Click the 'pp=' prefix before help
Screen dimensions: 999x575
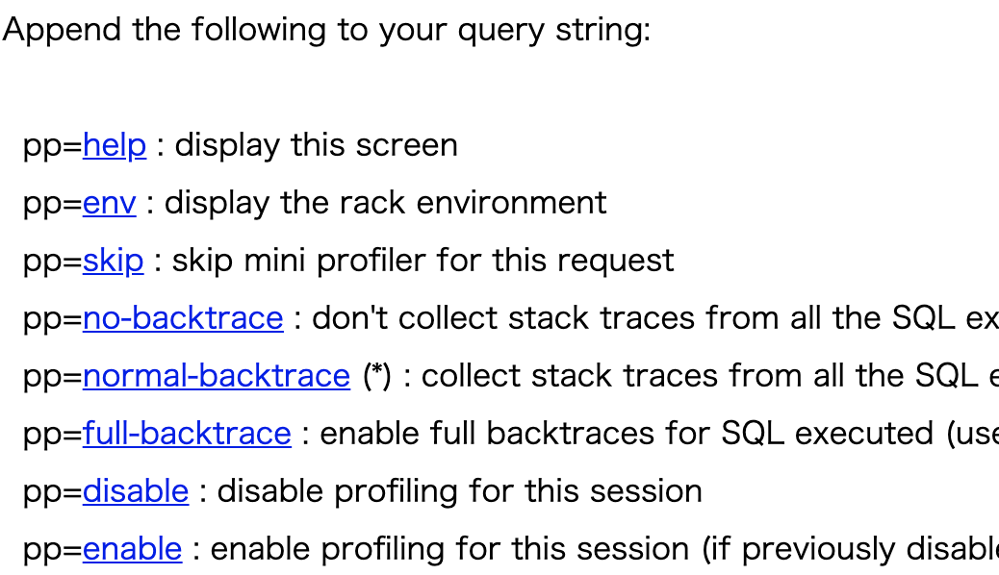coord(52,145)
